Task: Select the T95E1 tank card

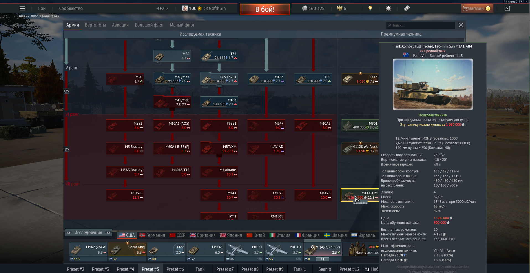Action: 219,125
